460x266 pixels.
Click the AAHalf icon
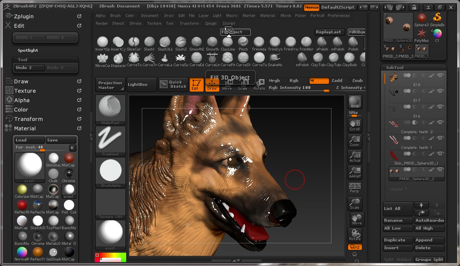pyautogui.click(x=355, y=172)
